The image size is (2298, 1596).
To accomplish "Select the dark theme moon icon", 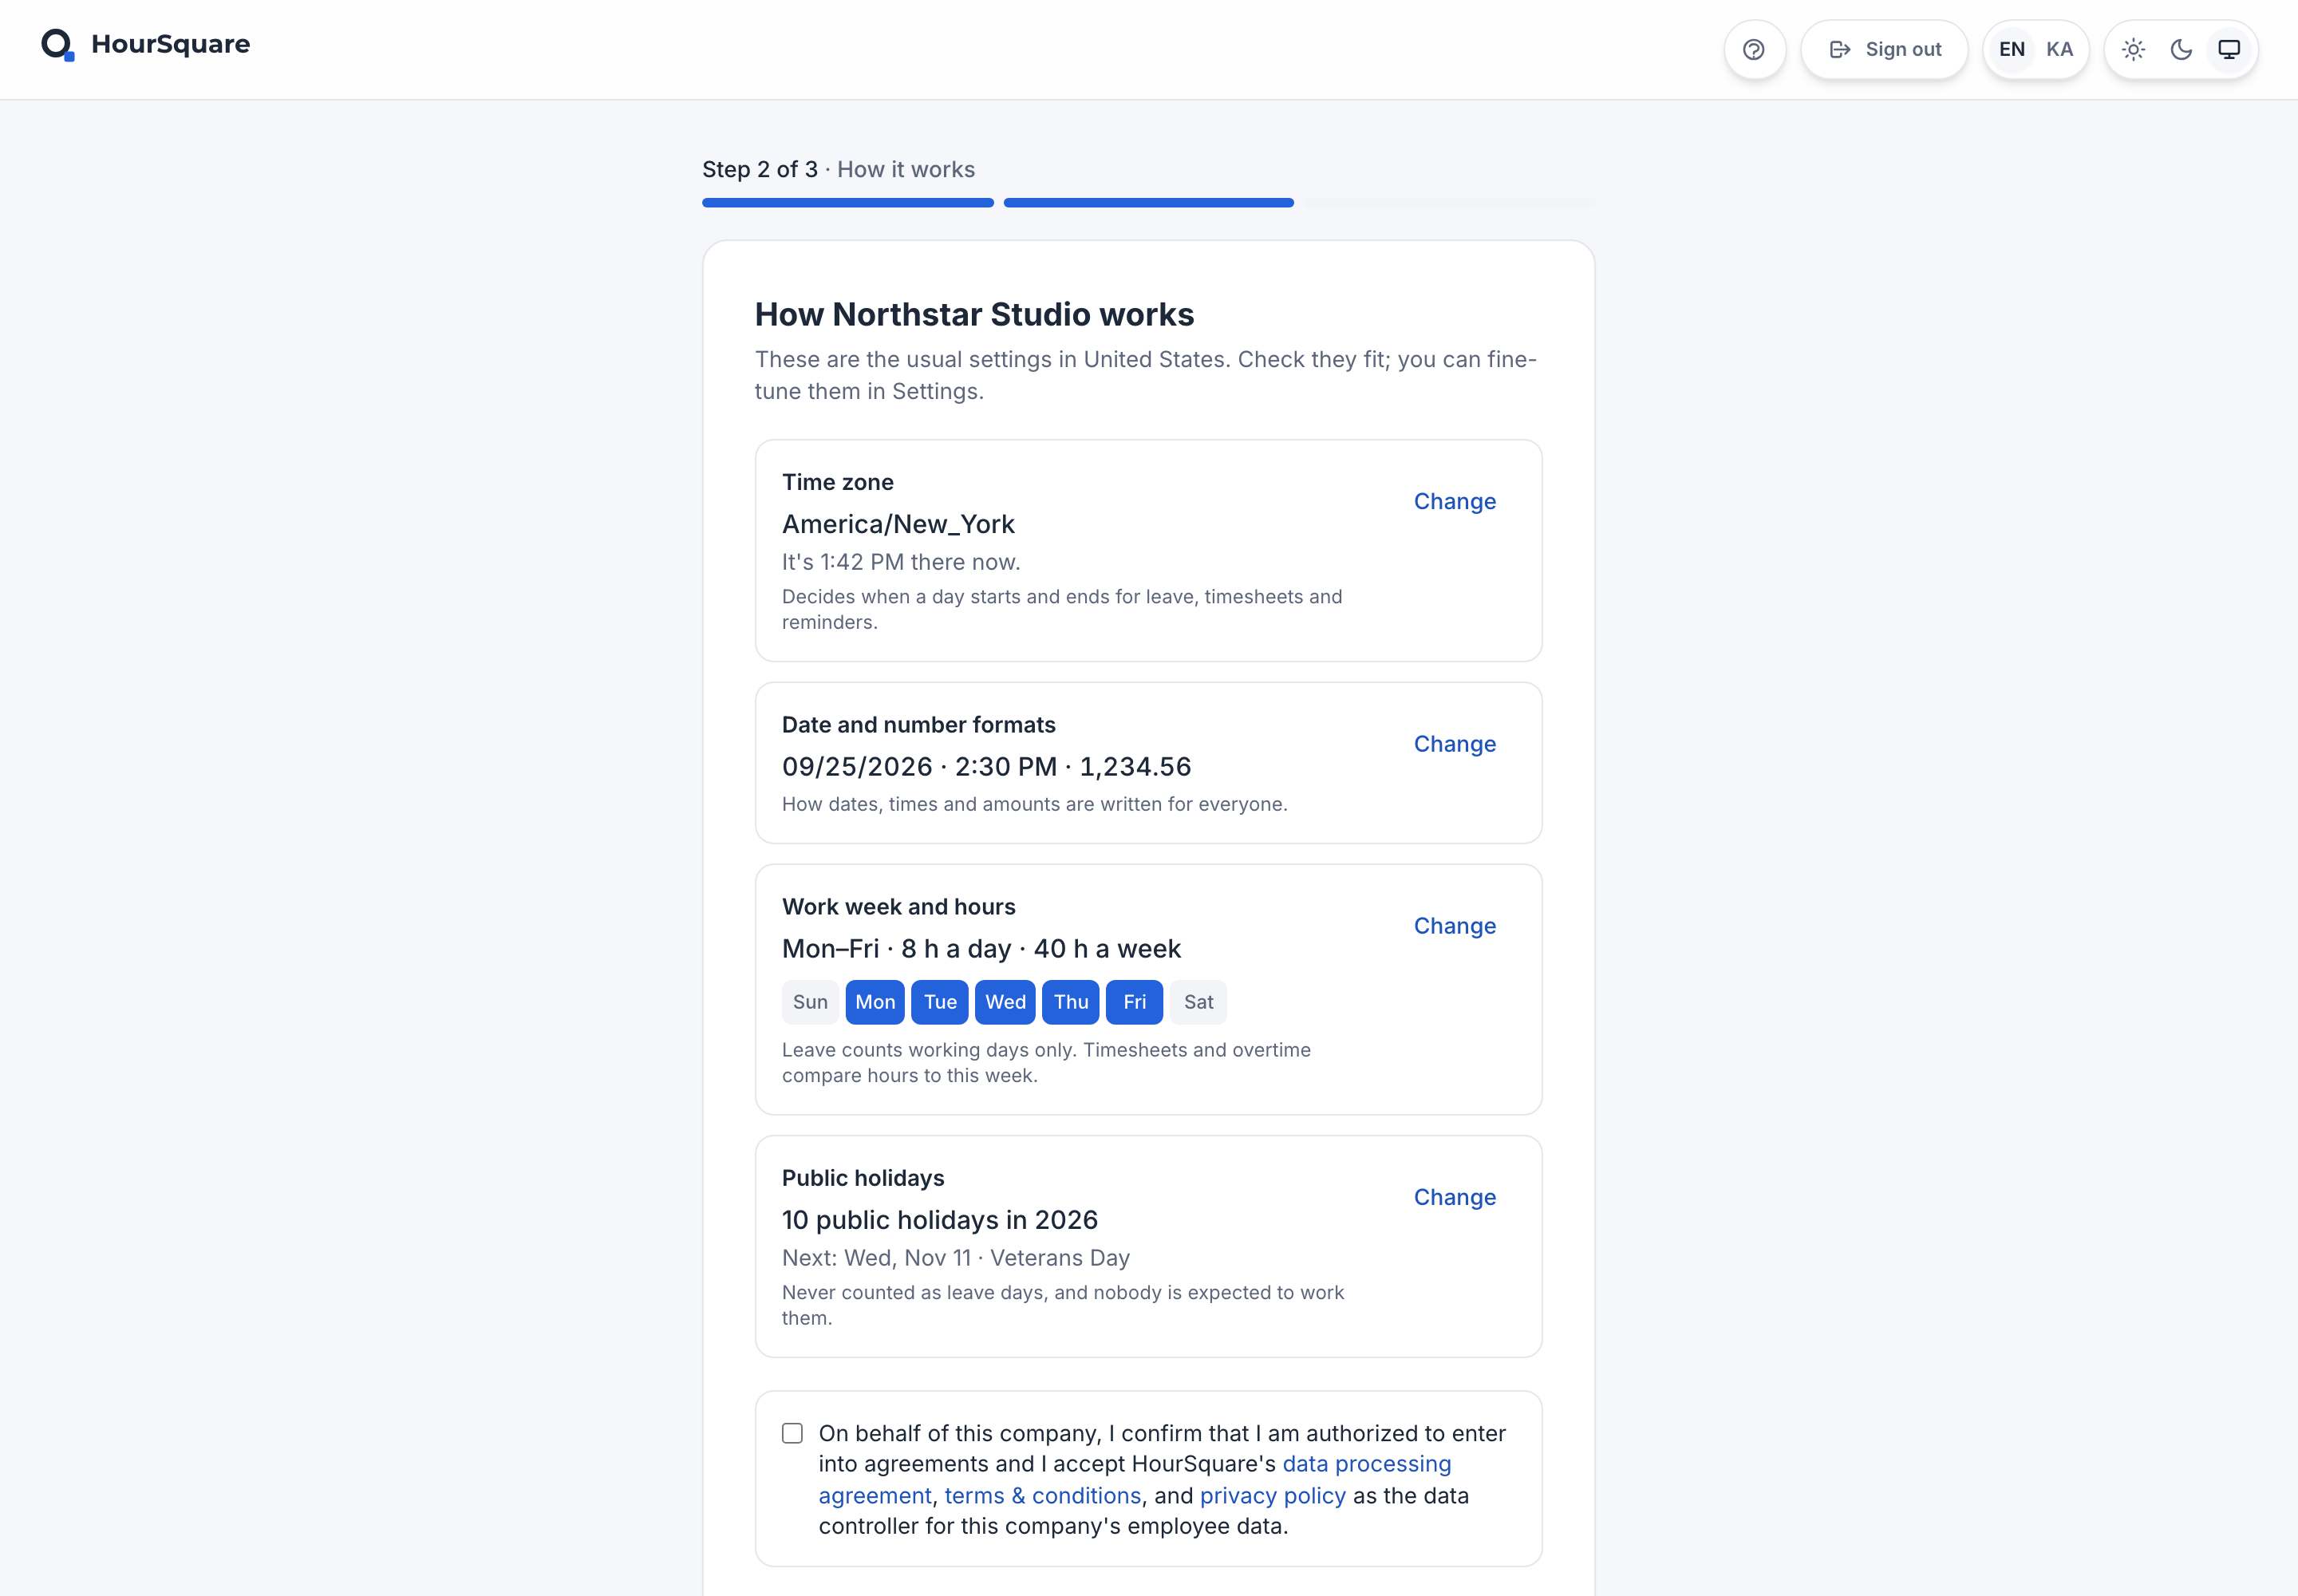I will [2181, 49].
